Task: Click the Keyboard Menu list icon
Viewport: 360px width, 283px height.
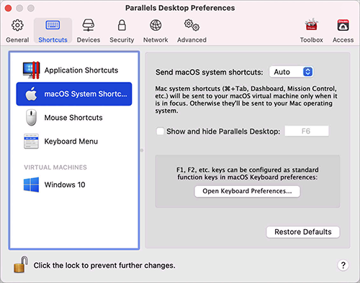Action: (31, 141)
